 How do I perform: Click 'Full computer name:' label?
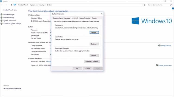point(38,48)
